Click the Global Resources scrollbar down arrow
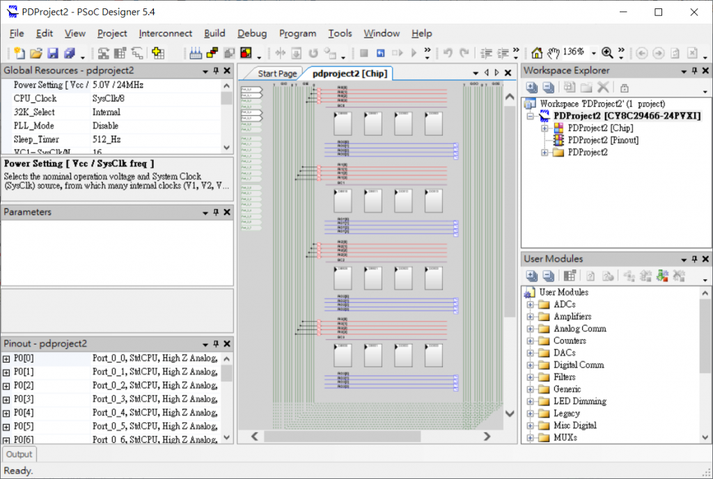713x479 pixels. click(227, 148)
